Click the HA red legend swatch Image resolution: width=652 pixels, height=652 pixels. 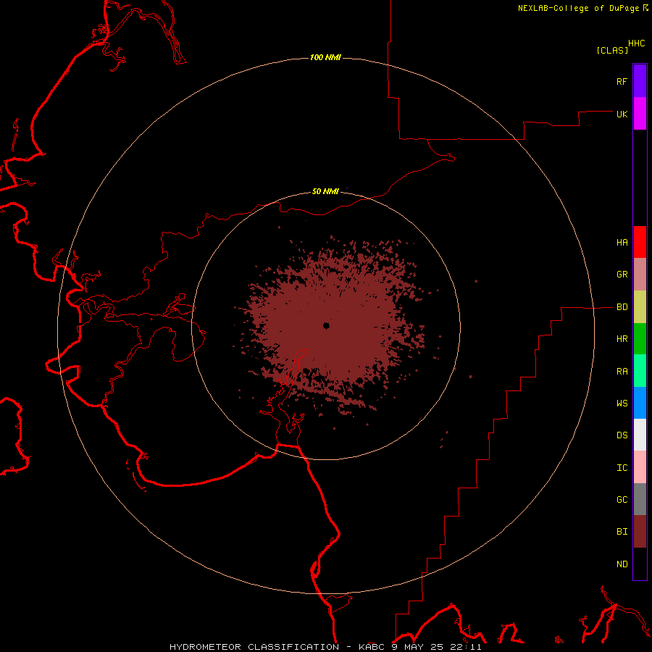point(640,242)
